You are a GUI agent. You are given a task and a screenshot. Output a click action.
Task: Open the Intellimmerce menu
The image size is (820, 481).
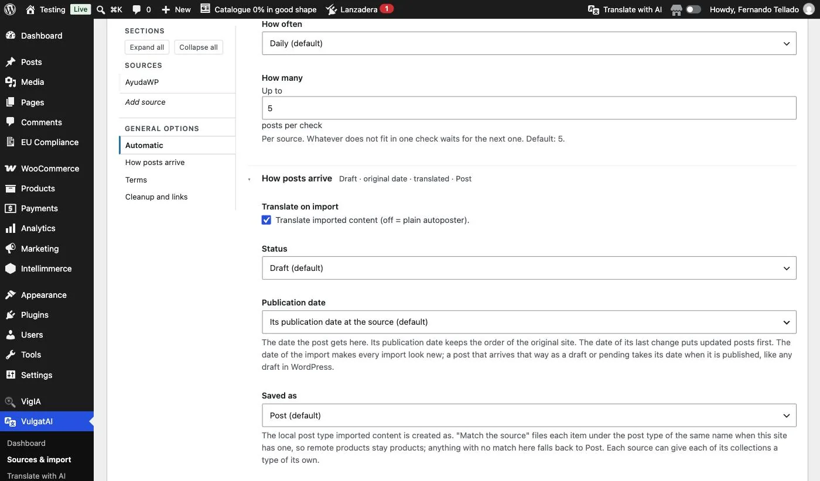[x=47, y=269]
